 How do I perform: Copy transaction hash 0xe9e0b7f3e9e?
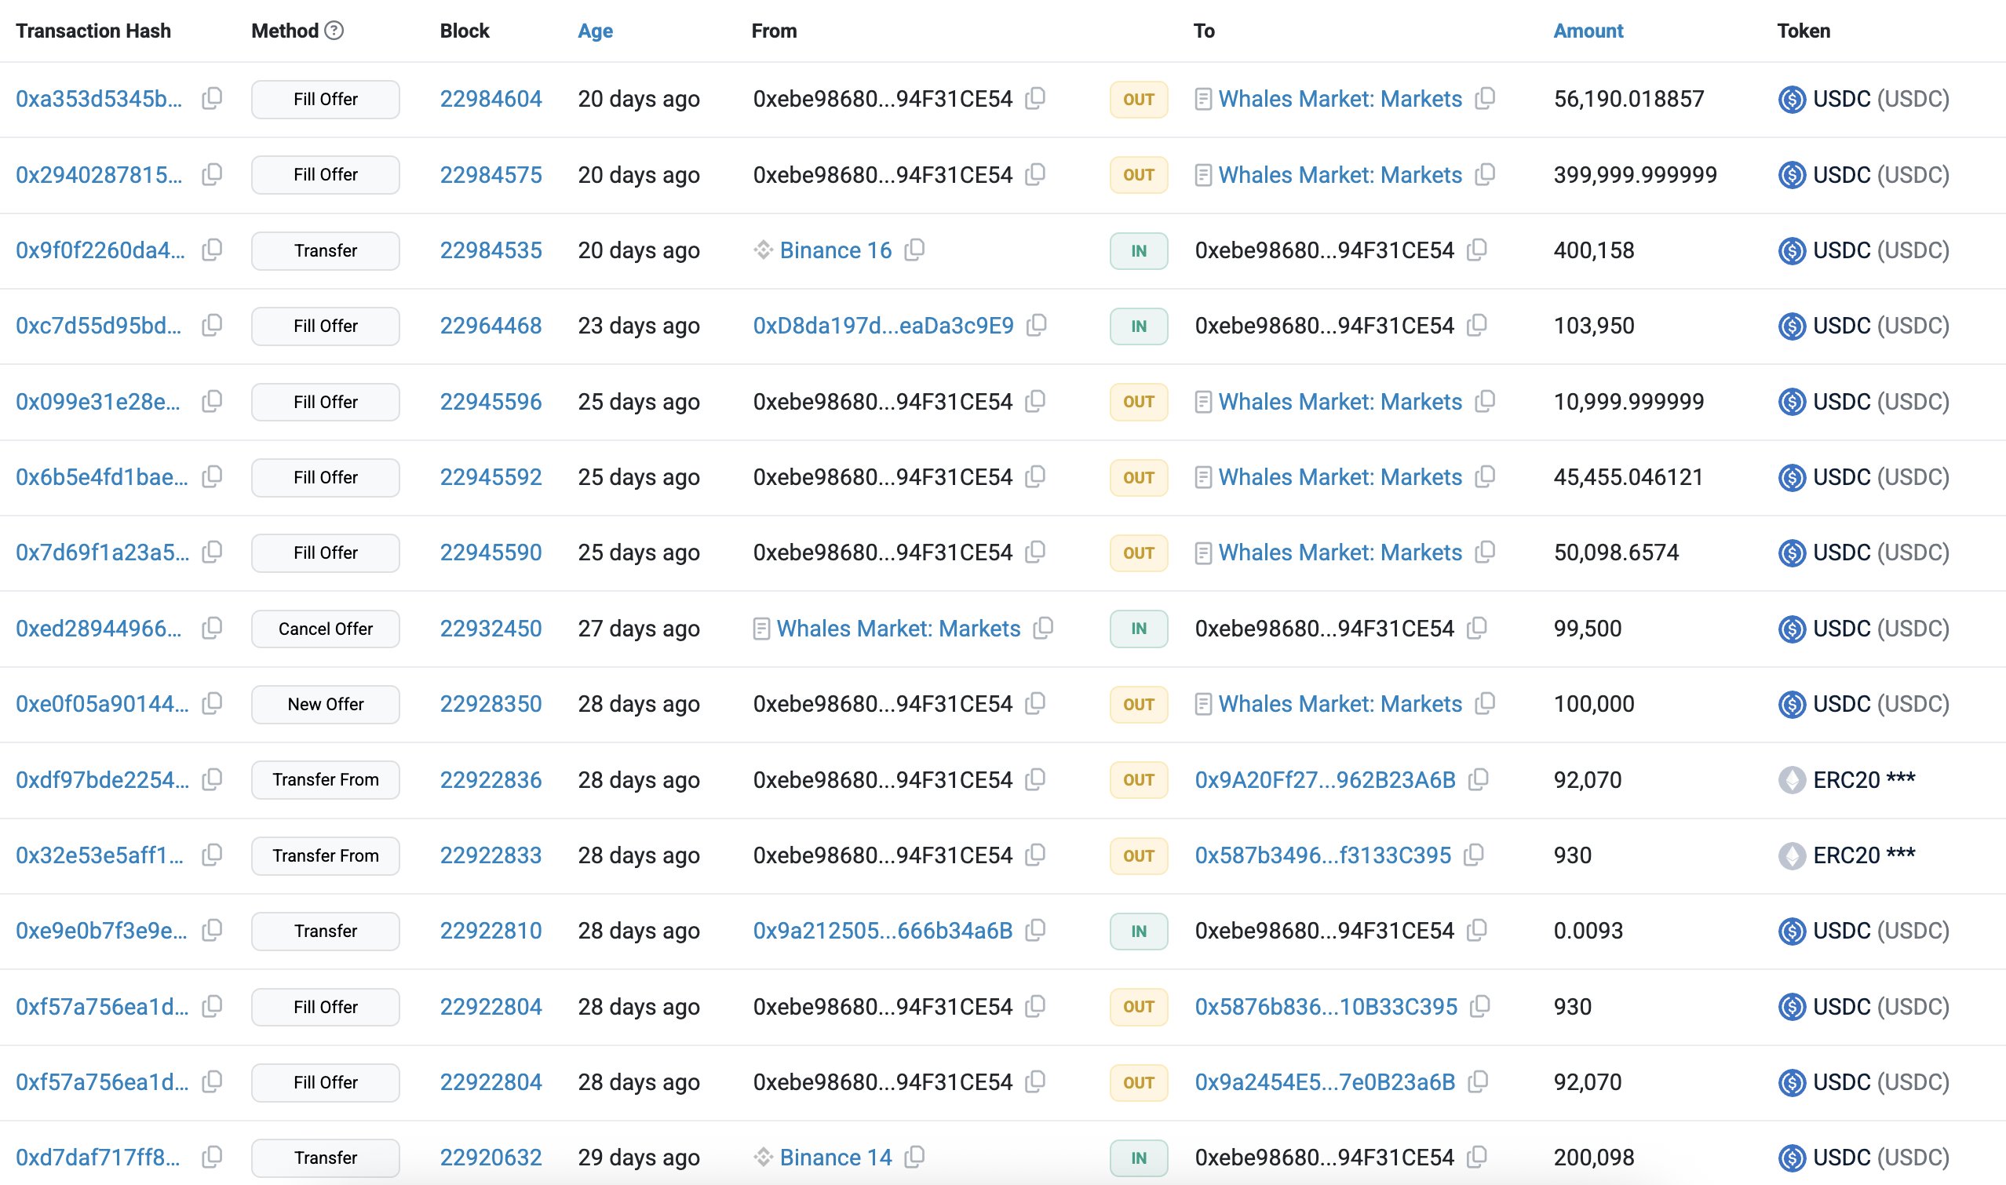pyautogui.click(x=212, y=931)
